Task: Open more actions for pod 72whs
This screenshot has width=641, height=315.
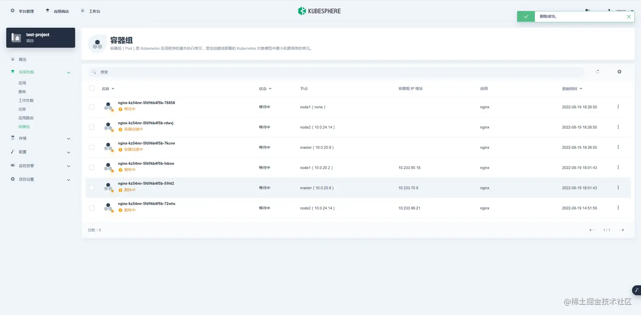Action: [618, 208]
